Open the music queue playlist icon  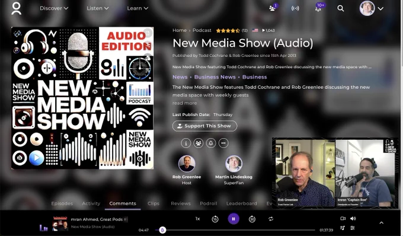coord(343,228)
